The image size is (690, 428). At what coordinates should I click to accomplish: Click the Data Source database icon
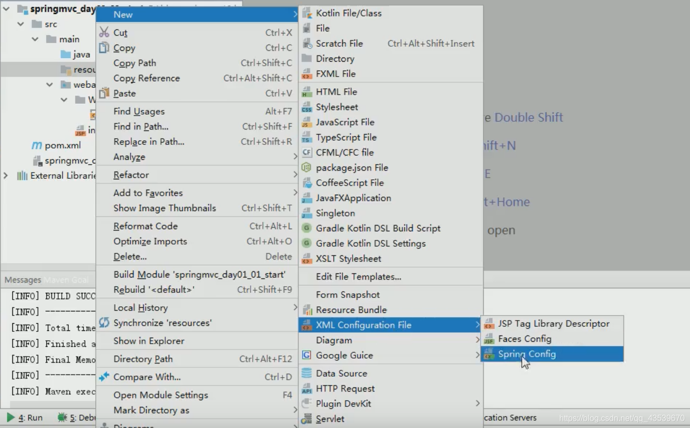pyautogui.click(x=307, y=374)
